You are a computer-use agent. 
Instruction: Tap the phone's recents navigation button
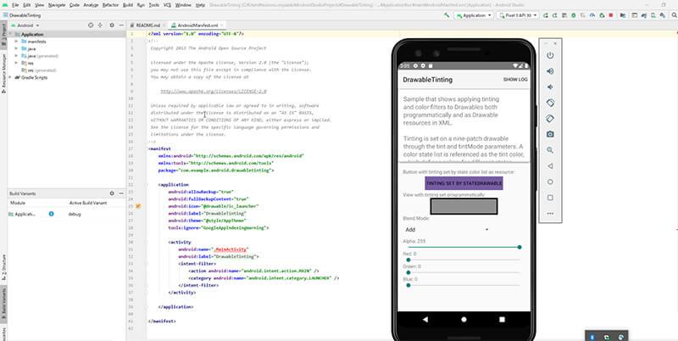tap(502, 319)
